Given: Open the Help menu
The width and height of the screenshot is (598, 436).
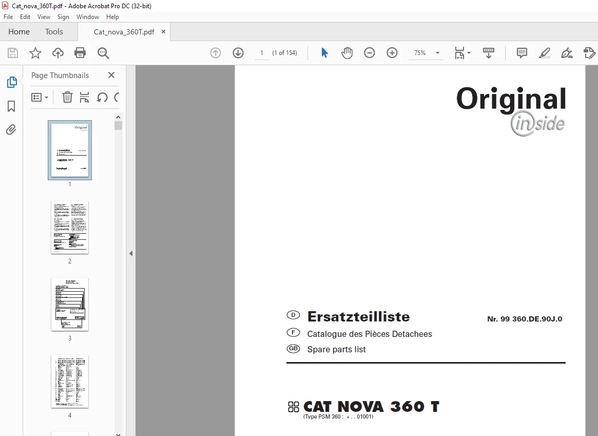Looking at the screenshot, I should (112, 17).
